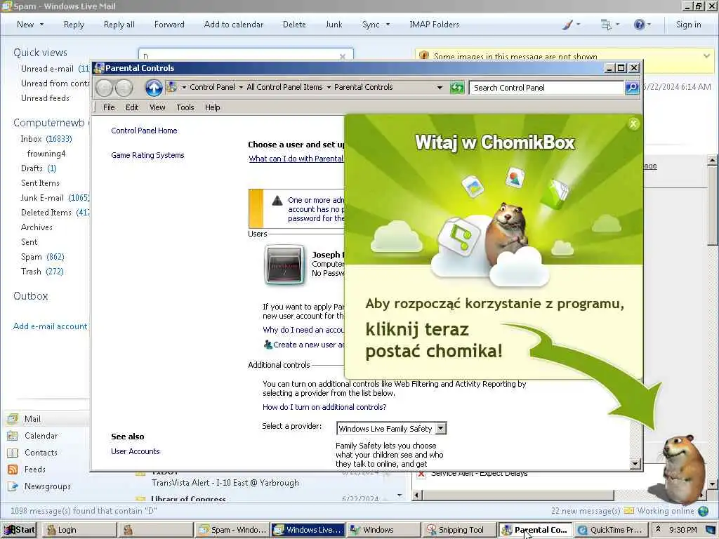Click the Forward navigation button in Parental Controls
This screenshot has height=539, width=719.
coord(124,88)
